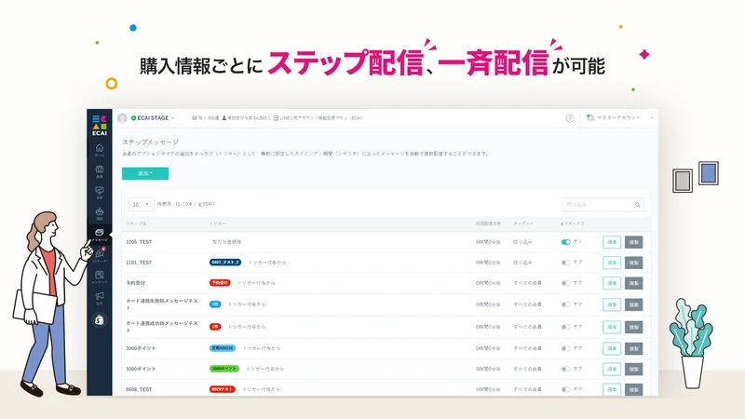745x419 pixels.
Task: Select the Message (メッセージ) sidebar icon
Action: coord(100,235)
